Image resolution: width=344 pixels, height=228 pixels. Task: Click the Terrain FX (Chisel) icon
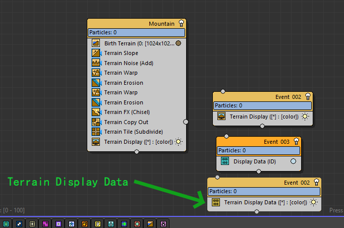coord(96,112)
